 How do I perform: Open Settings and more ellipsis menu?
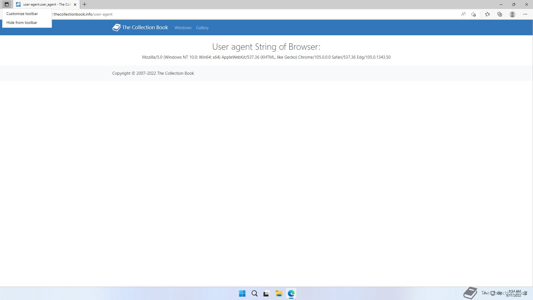coord(525,14)
